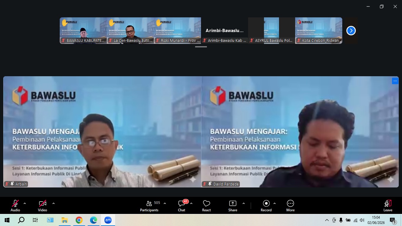Click raised hand on BAWASLU KABUPATE thumbnail

pos(64,22)
